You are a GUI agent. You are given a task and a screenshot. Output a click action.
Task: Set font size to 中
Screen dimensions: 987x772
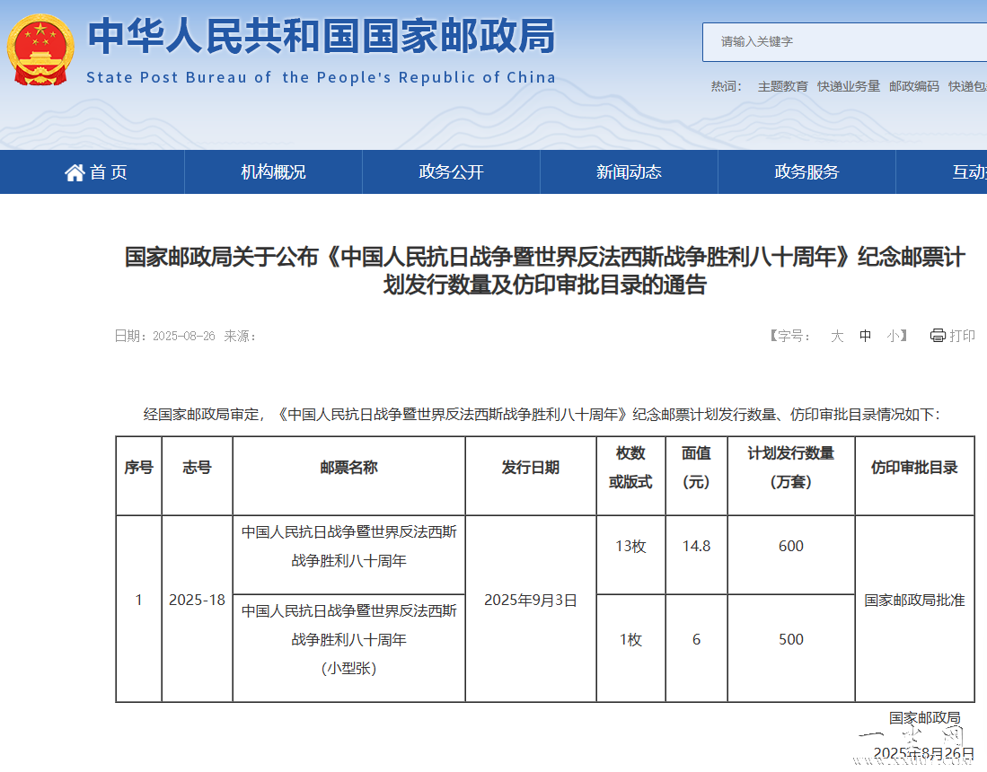(x=866, y=336)
